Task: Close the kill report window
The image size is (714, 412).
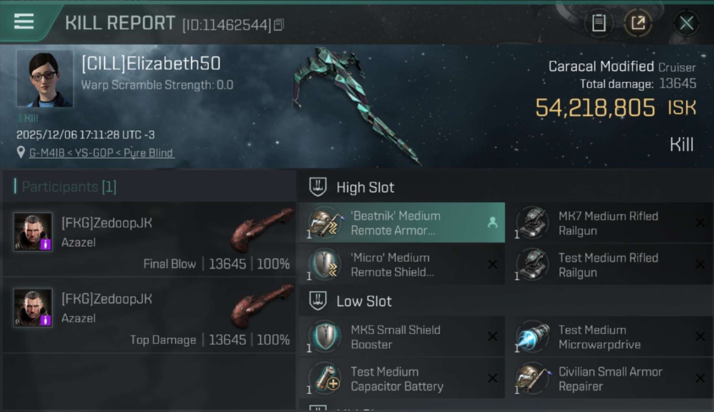Action: [x=686, y=23]
